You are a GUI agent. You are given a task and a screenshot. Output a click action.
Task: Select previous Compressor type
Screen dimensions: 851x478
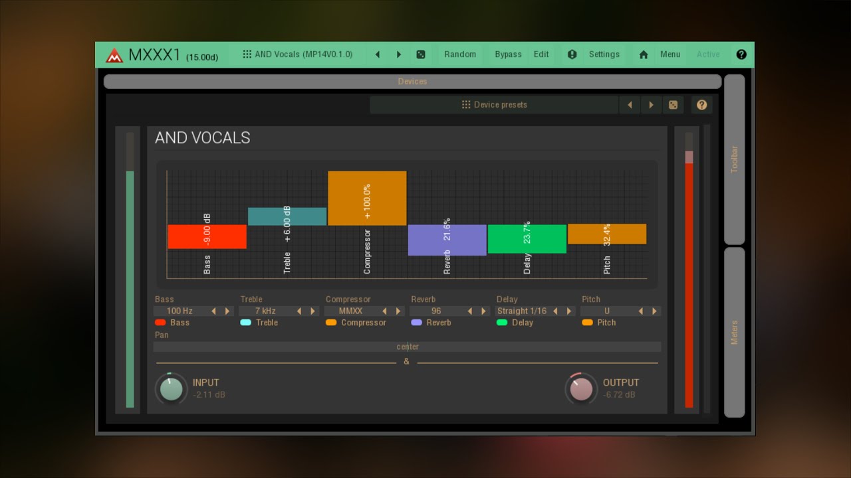384,311
